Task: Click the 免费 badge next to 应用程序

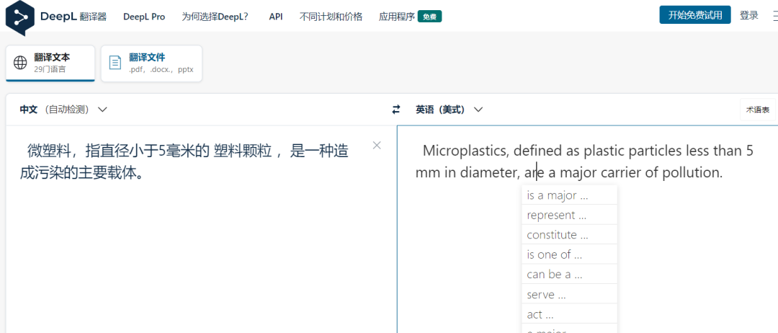Action: (429, 17)
